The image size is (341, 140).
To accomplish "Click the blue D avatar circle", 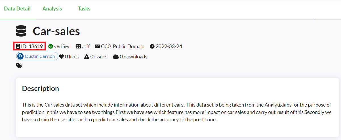I will click(x=20, y=56).
